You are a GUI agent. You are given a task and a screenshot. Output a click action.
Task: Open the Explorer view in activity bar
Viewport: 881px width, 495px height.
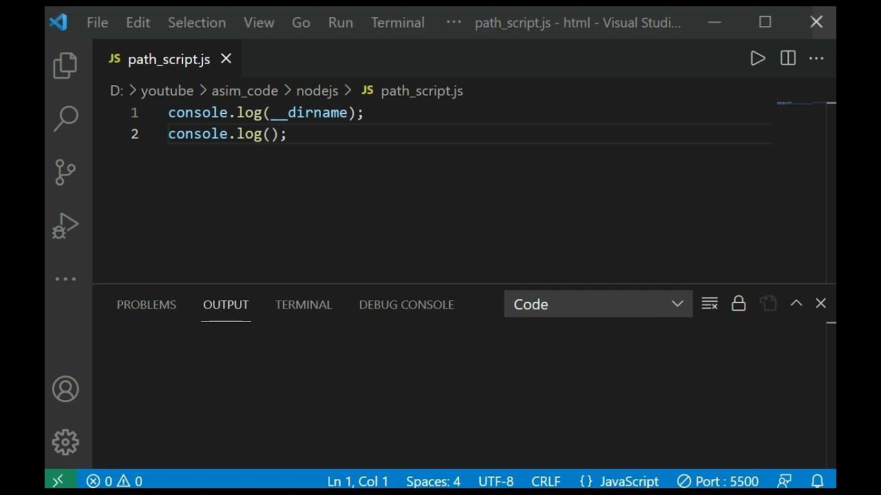click(x=65, y=65)
